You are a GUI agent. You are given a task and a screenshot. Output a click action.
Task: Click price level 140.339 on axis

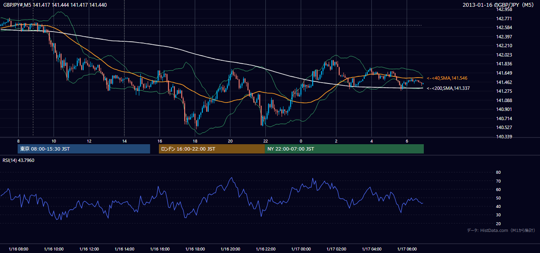pos(504,137)
